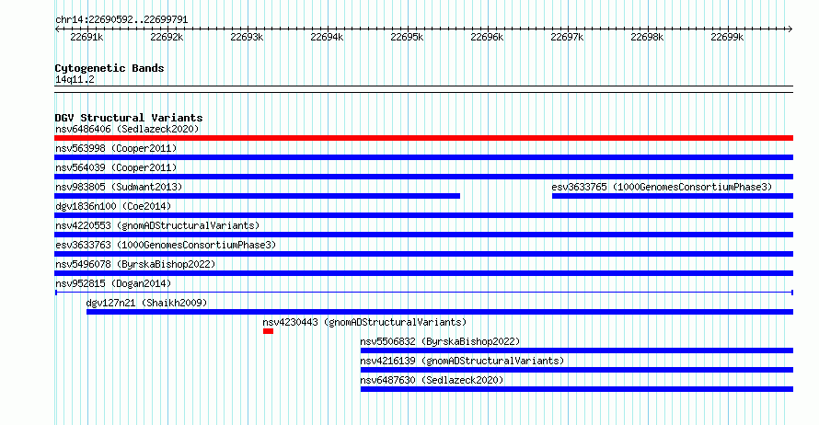Open nsv4216139 (gnomADStructuralVariants) label
This screenshot has width=819, height=425.
coord(462,361)
